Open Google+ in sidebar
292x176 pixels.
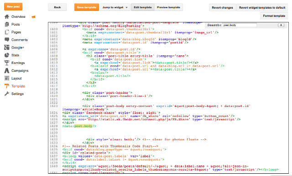18,48
